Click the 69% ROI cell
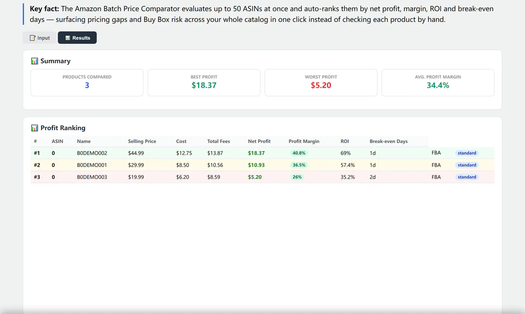 tap(346, 153)
